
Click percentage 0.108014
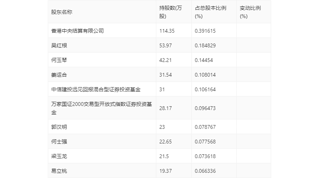pyautogui.click(x=205, y=75)
